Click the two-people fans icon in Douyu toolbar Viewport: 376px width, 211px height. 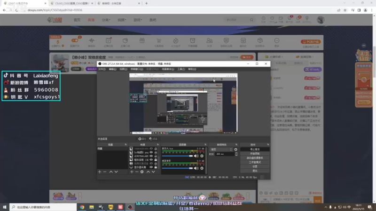click(x=209, y=41)
